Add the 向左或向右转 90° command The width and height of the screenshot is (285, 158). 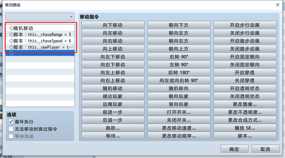click(179, 80)
